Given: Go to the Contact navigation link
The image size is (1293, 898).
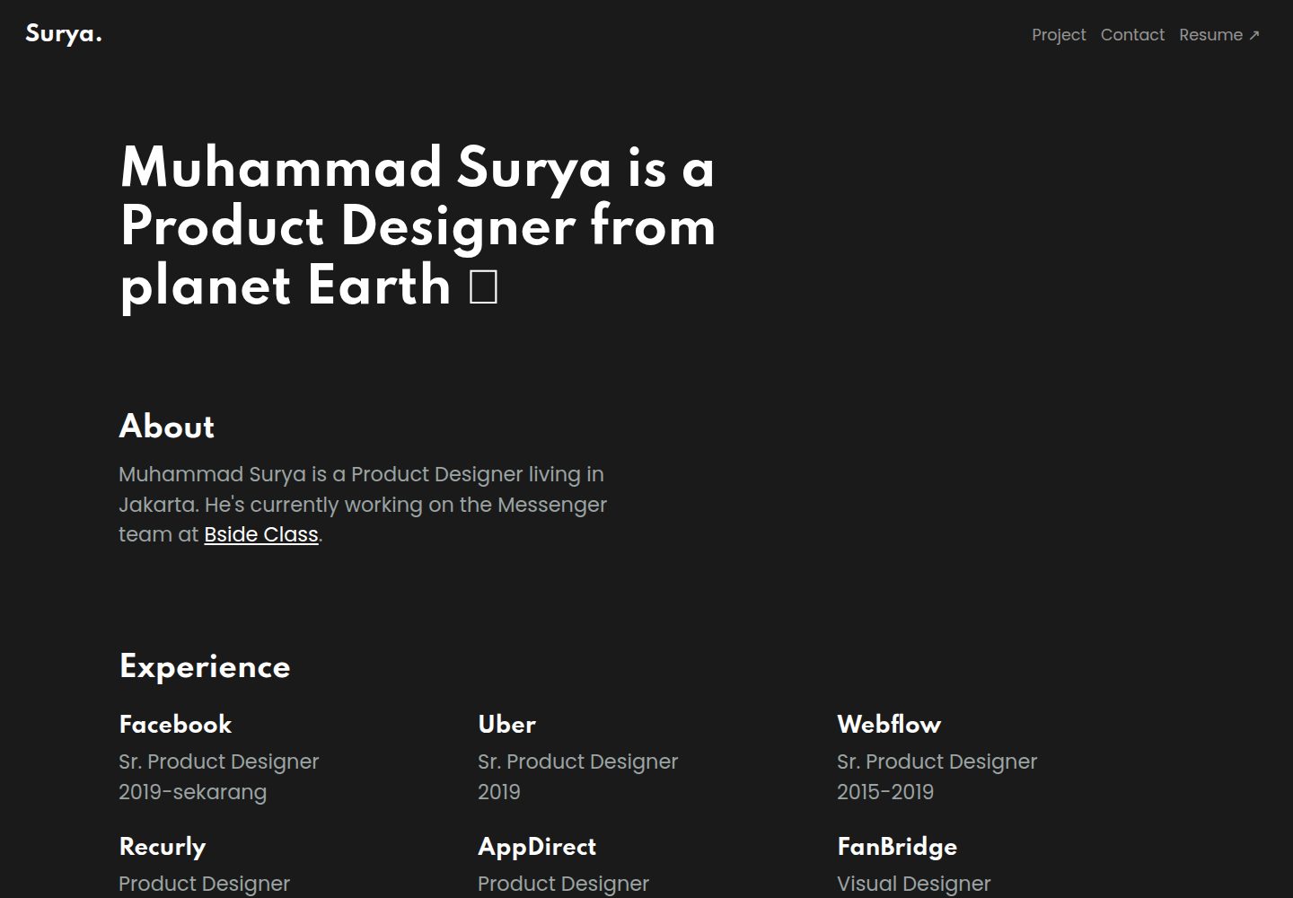Looking at the screenshot, I should pos(1132,35).
